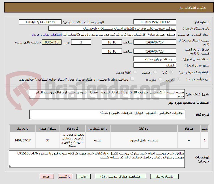The width and height of the screenshot is (214, 184).
Task: Click سیستم عامل کامپیوتر table cell
Action: tap(144, 140)
